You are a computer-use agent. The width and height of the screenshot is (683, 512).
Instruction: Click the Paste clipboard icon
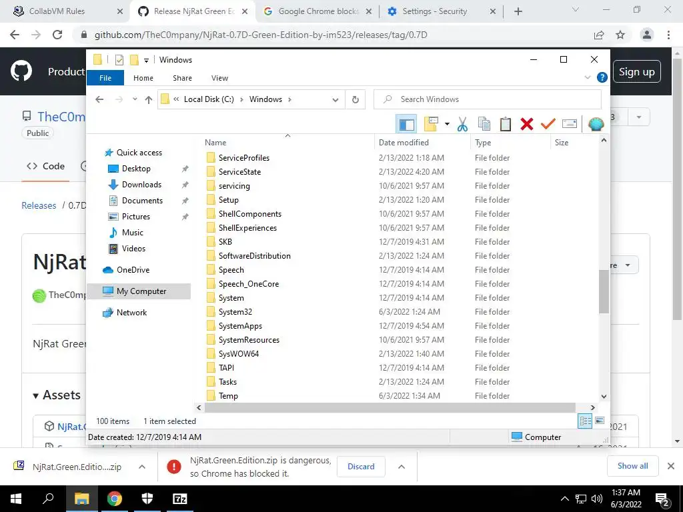[506, 125]
